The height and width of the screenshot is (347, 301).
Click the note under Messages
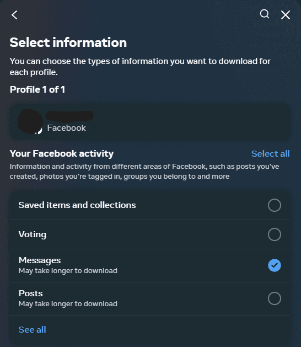click(68, 271)
